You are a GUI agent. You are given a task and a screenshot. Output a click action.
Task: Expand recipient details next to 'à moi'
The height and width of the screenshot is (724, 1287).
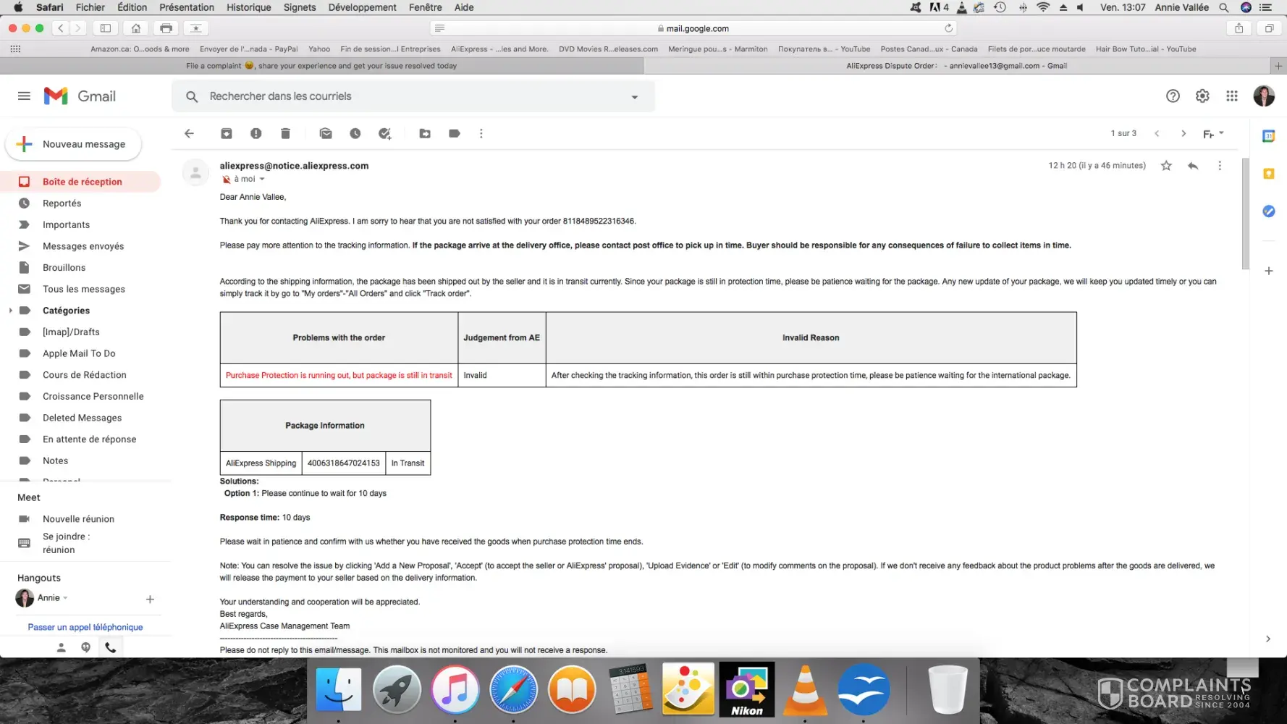[x=262, y=179]
